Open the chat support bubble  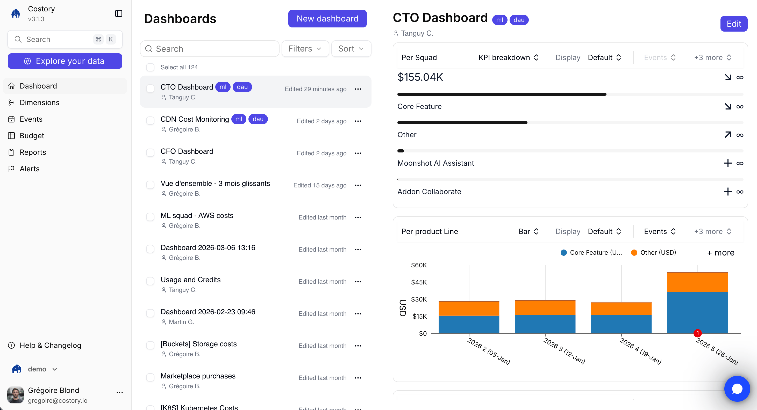[x=737, y=389]
